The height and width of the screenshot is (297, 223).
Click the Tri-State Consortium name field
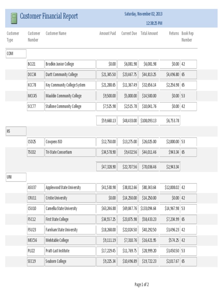click(x=70, y=152)
